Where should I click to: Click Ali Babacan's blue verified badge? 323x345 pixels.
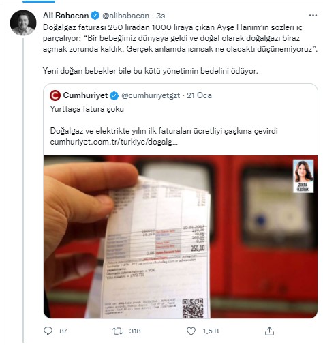pyautogui.click(x=95, y=16)
